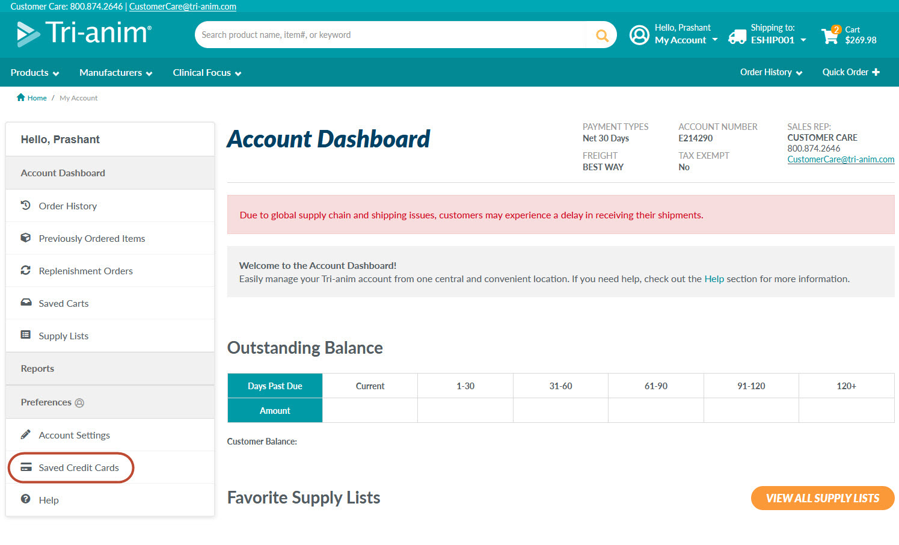Click the View All Supply Lists button

point(823,498)
